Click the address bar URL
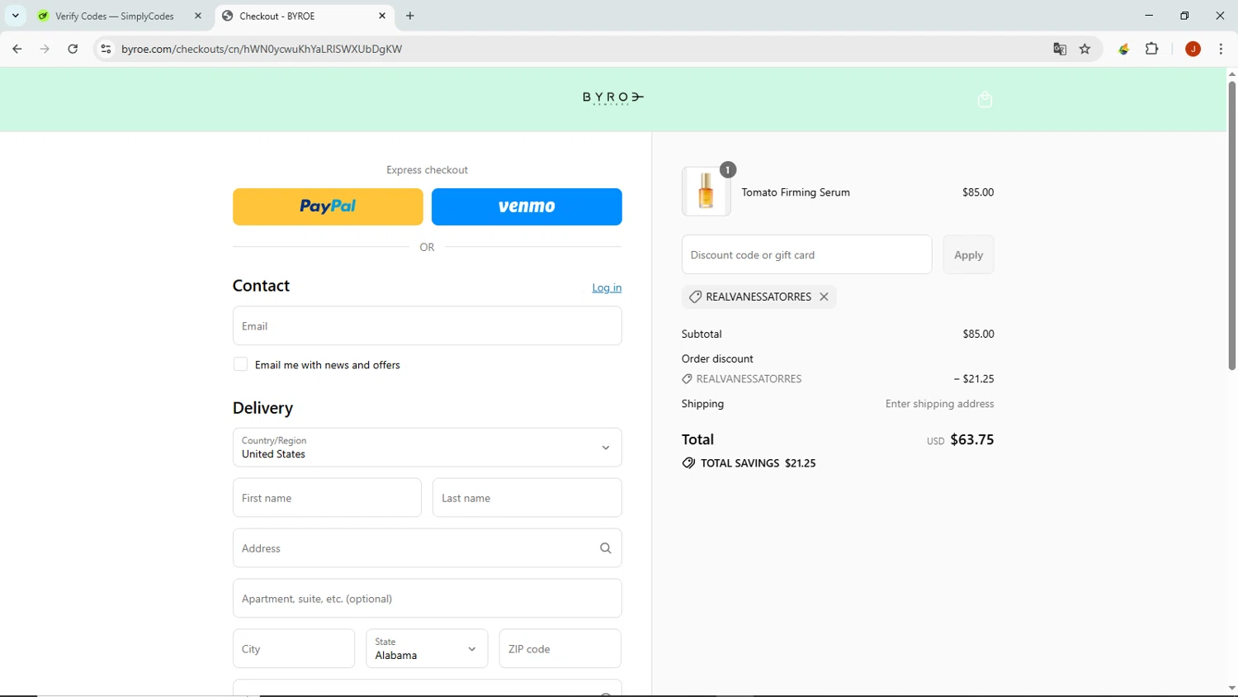The height and width of the screenshot is (697, 1238). click(x=262, y=49)
